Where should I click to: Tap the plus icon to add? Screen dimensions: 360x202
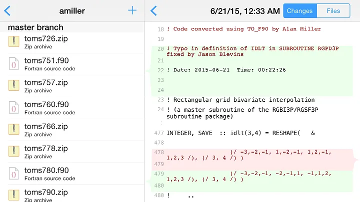(x=132, y=10)
